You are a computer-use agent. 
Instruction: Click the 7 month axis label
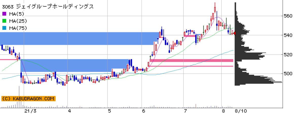pyautogui.click(x=185, y=111)
